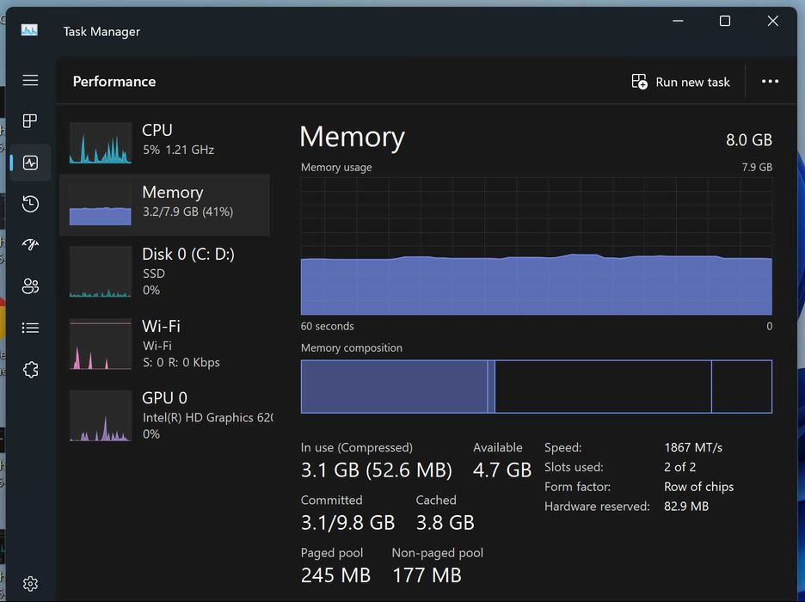The width and height of the screenshot is (805, 602).
Task: Click the 7.9 GB graph maximum label
Action: [757, 168]
